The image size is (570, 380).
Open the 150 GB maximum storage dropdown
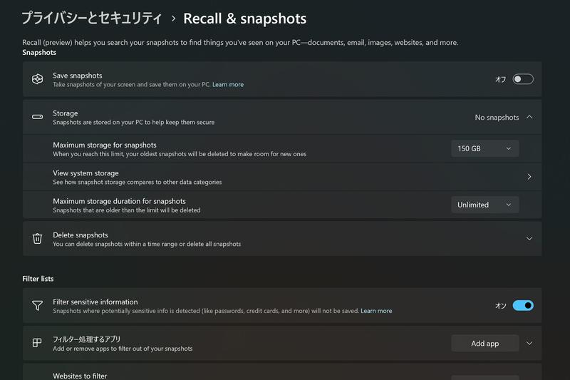click(484, 148)
